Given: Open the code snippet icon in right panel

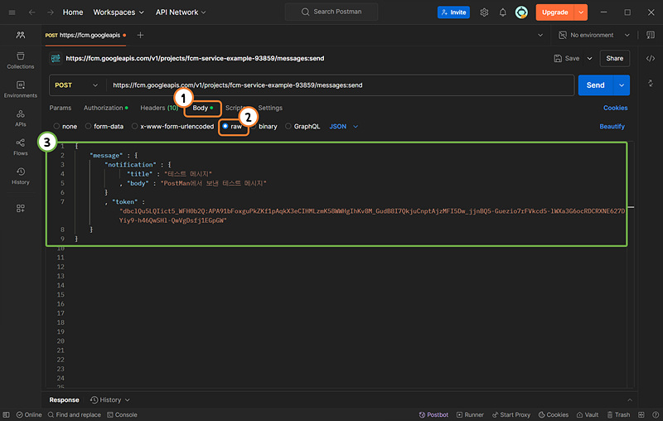Looking at the screenshot, I should pyautogui.click(x=651, y=58).
